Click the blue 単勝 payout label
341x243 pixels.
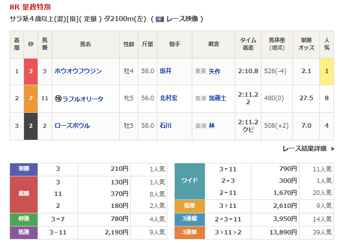click(24, 169)
